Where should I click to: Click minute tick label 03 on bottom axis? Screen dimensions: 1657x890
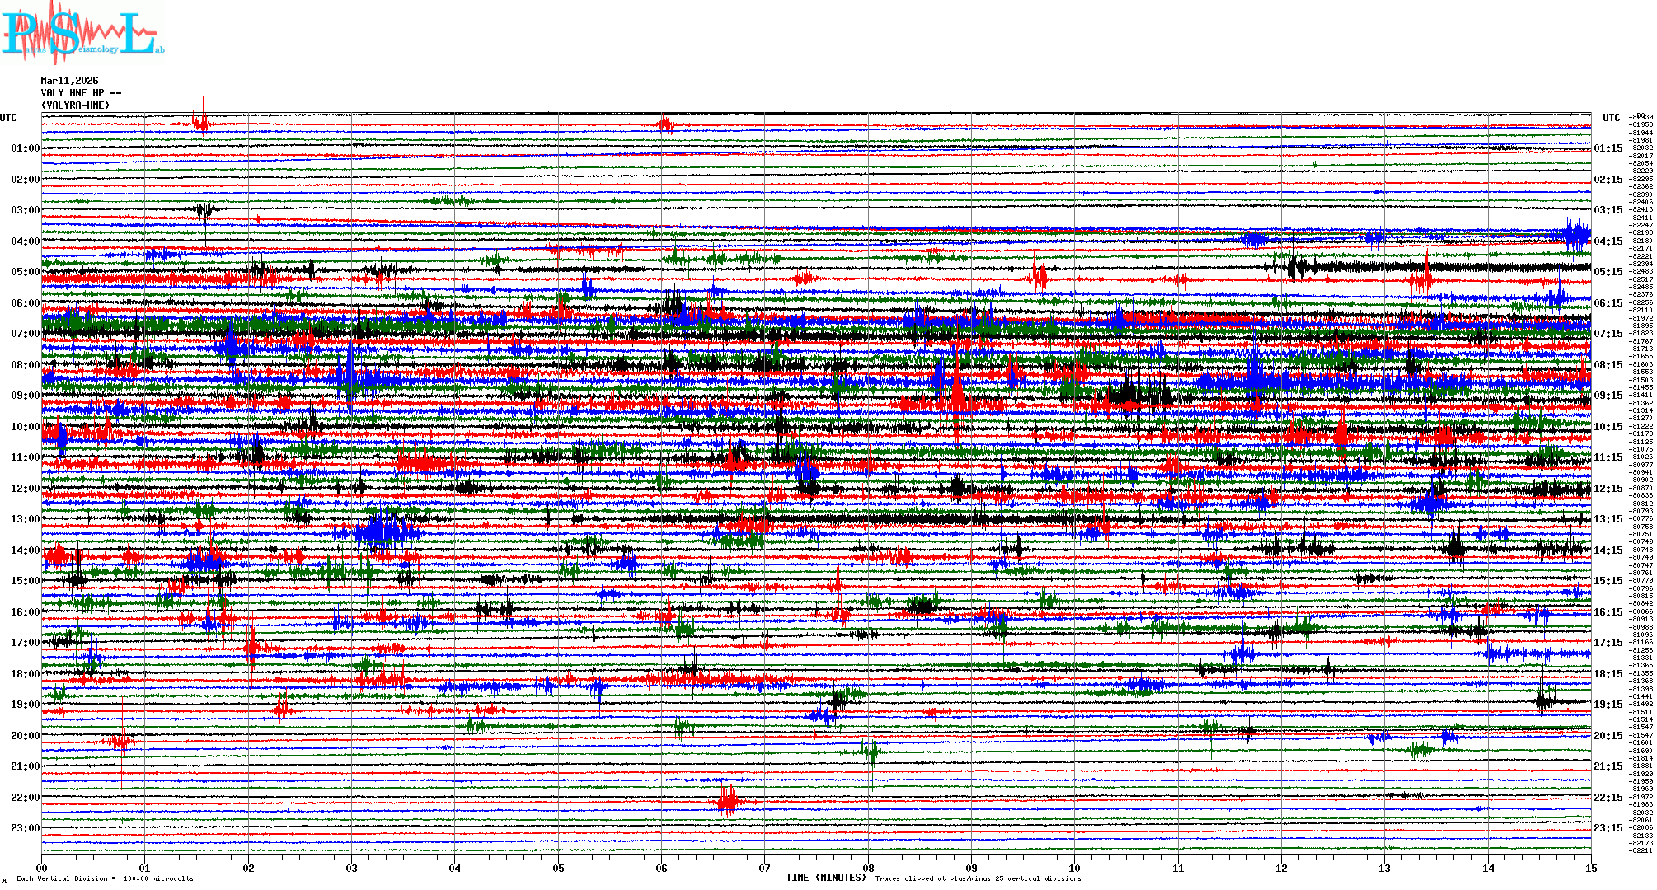tap(352, 869)
